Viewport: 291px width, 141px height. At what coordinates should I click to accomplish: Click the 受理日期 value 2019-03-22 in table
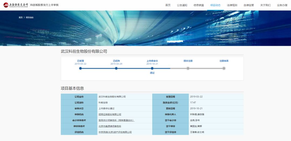196,97
